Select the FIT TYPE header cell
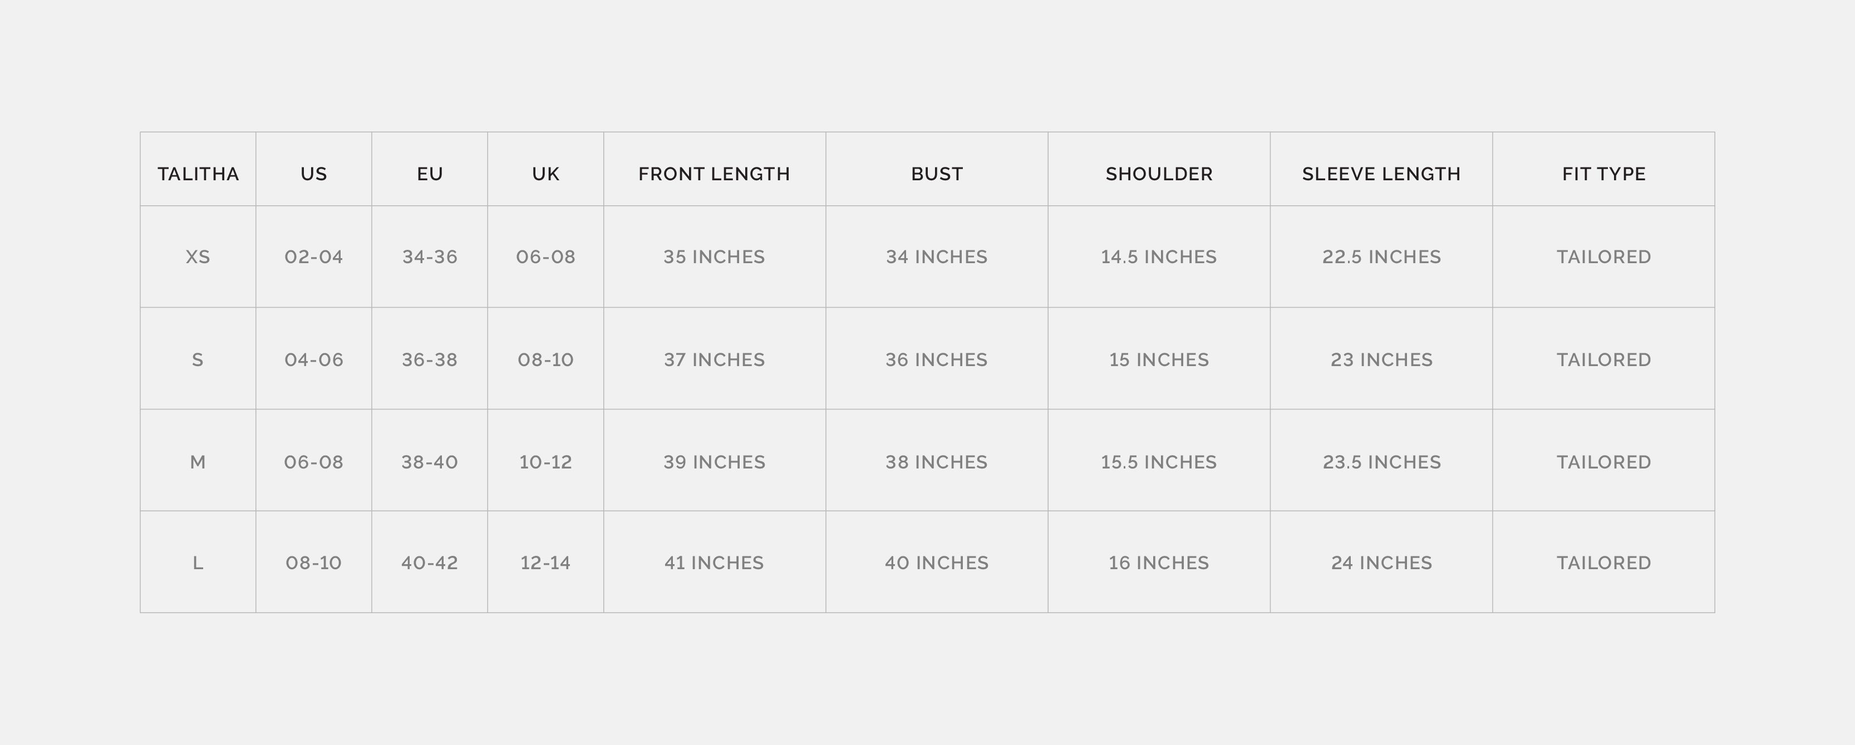Image resolution: width=1855 pixels, height=745 pixels. [1603, 174]
